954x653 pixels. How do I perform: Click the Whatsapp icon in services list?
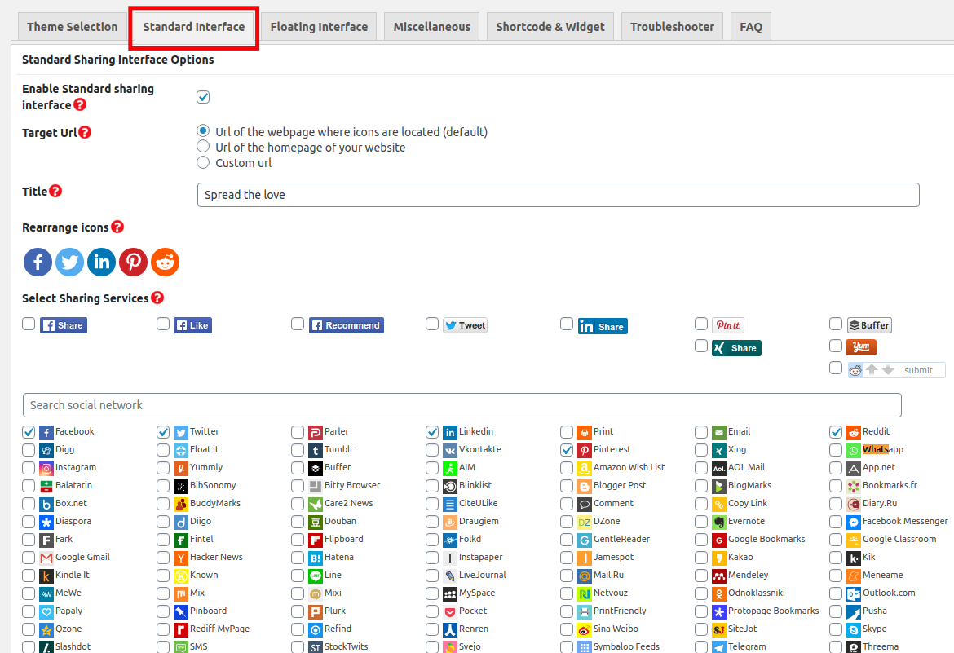pos(854,451)
